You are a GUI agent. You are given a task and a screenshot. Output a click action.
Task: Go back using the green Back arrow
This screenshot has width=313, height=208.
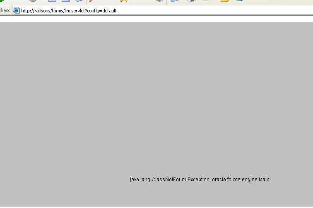point(1,1)
